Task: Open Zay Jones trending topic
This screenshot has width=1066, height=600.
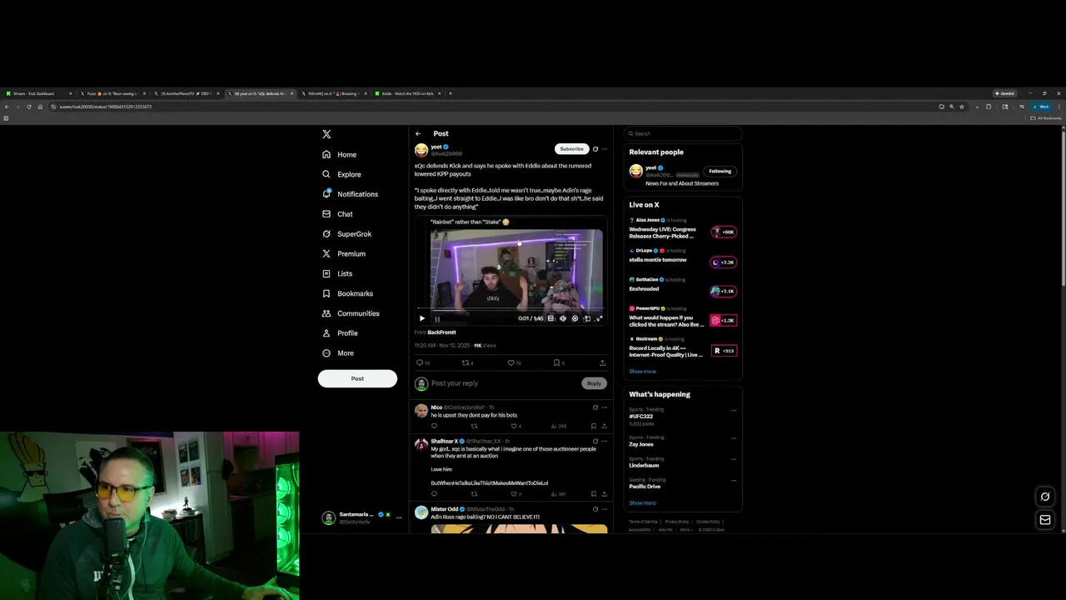Action: [641, 444]
